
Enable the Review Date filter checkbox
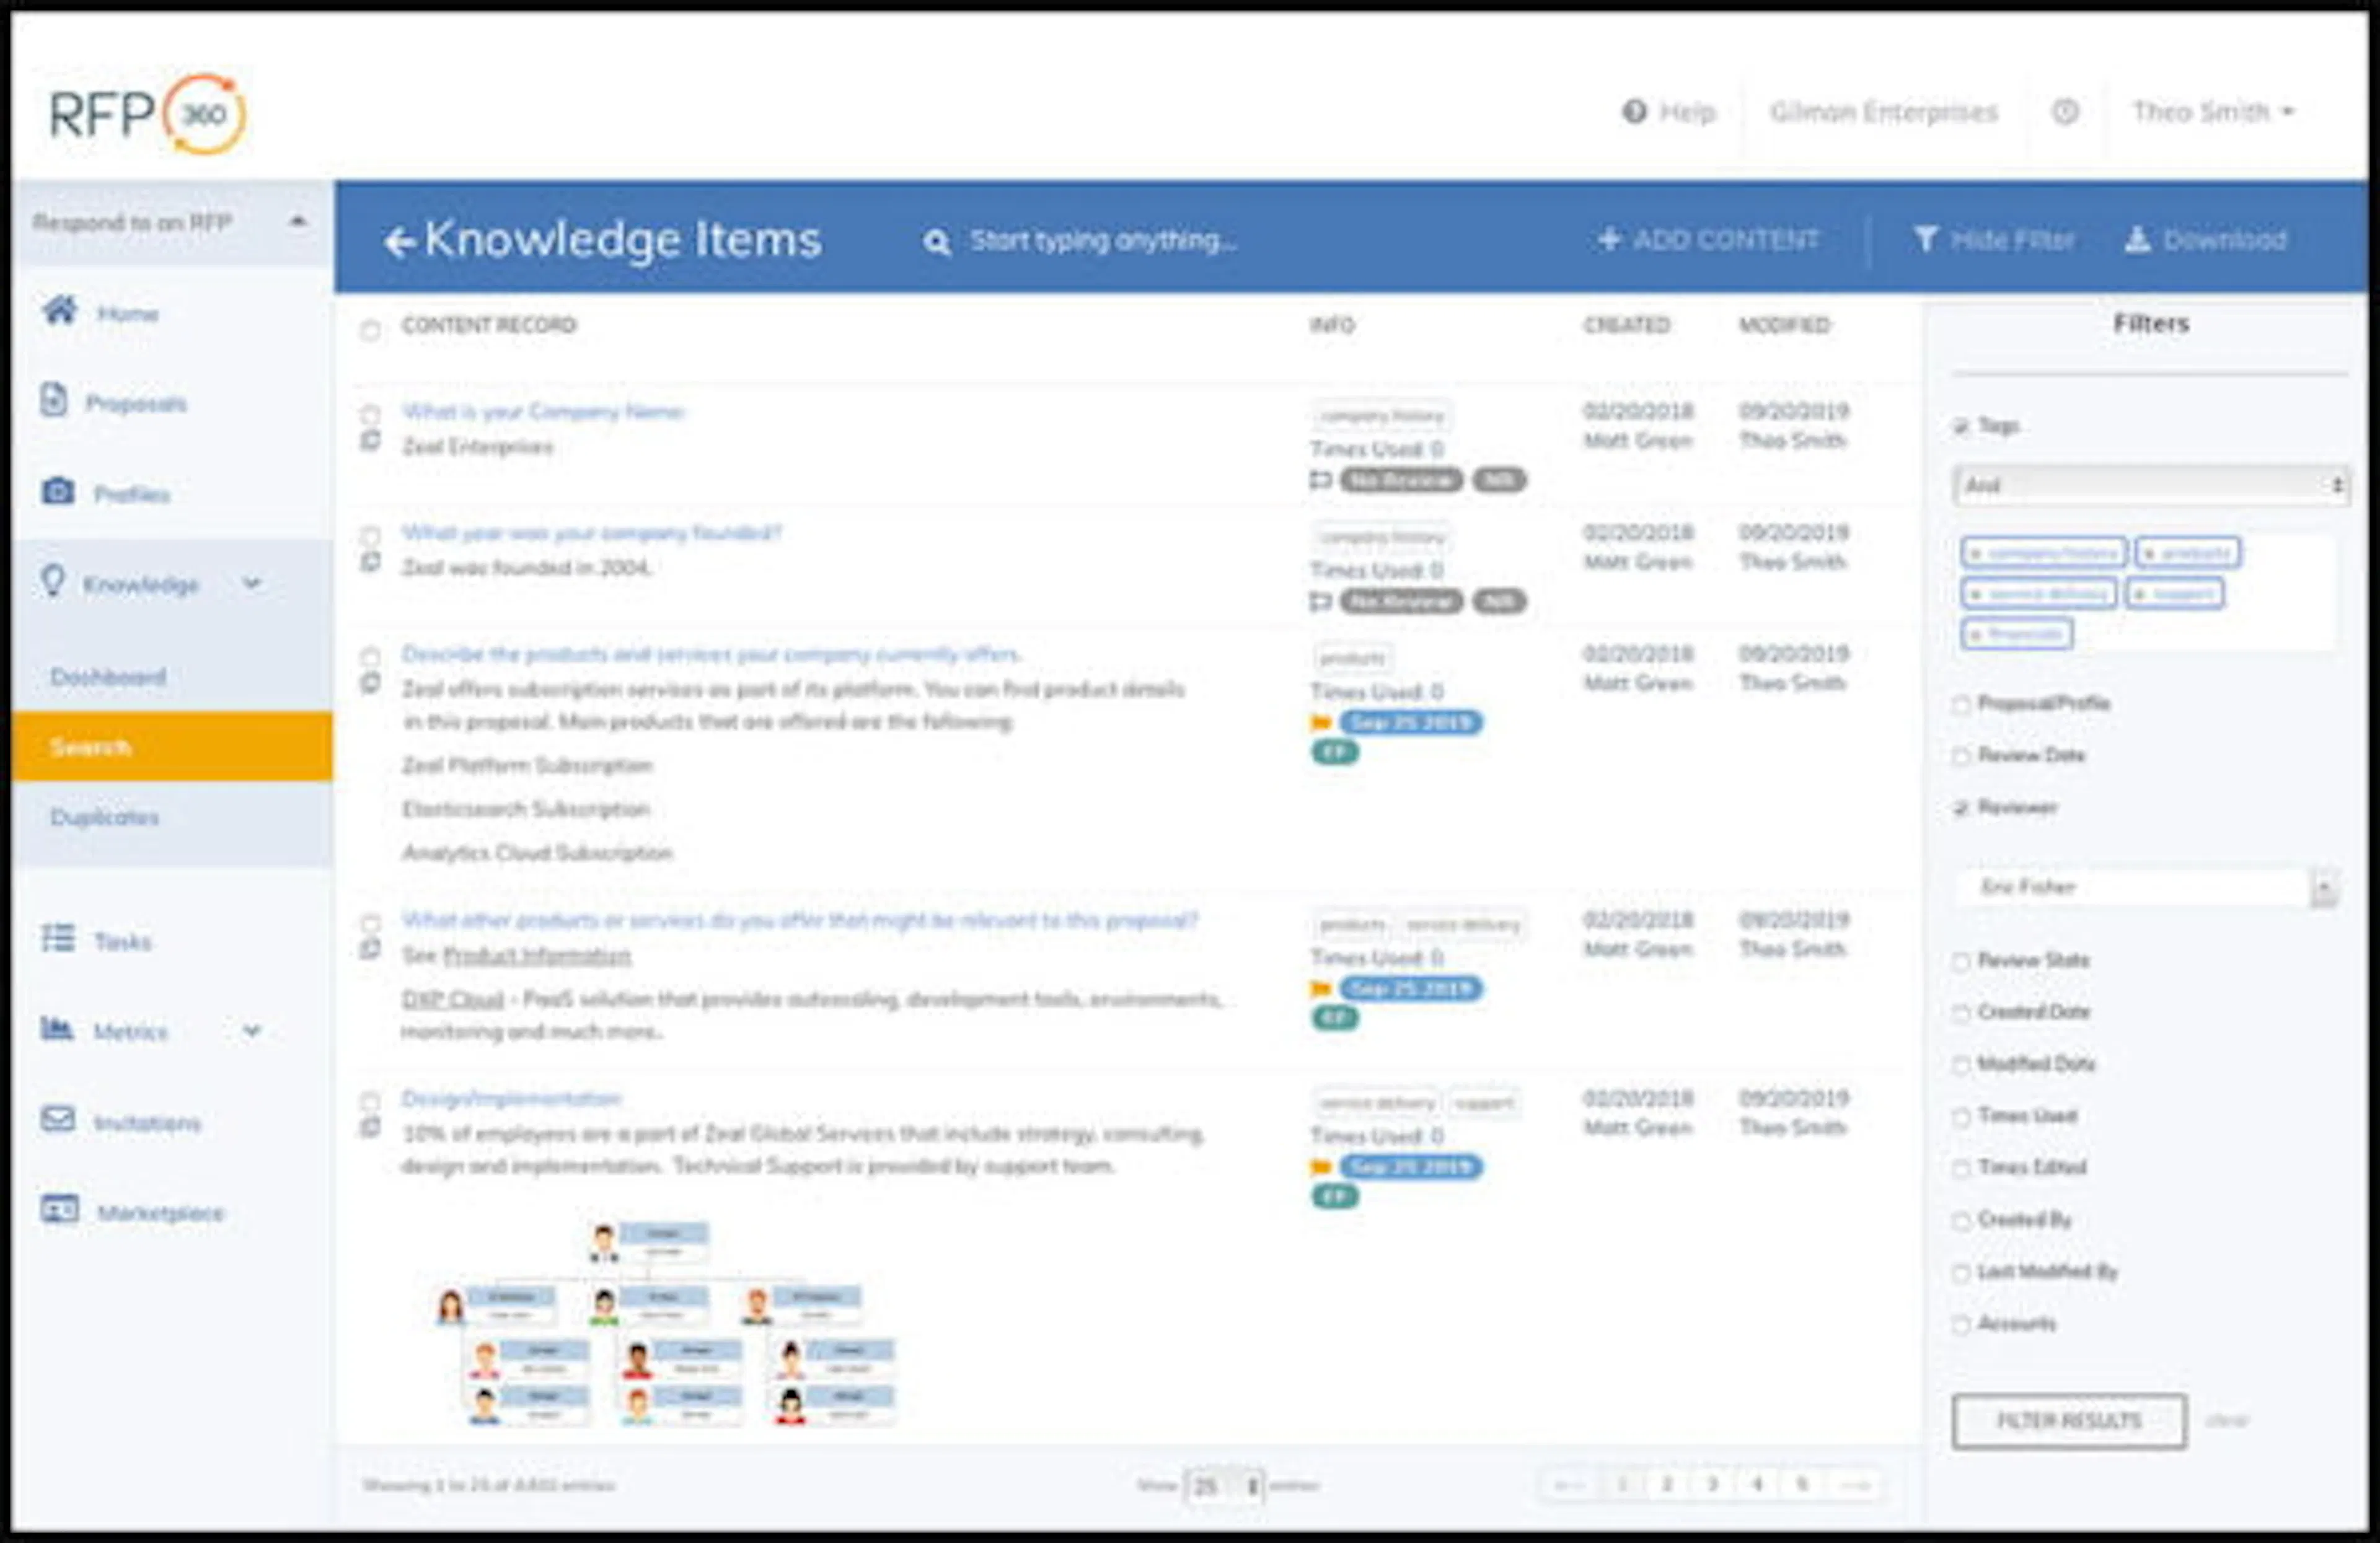click(x=1961, y=756)
